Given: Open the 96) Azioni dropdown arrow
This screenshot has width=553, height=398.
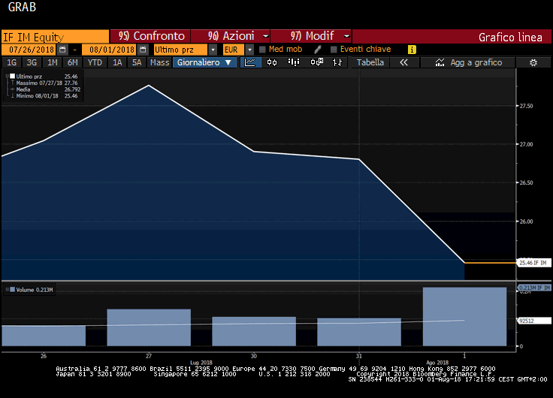Looking at the screenshot, I should (x=265, y=36).
